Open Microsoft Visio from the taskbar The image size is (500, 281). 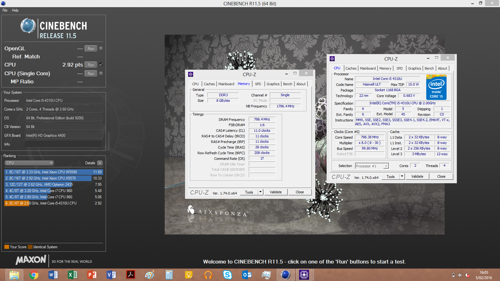[x=111, y=275]
